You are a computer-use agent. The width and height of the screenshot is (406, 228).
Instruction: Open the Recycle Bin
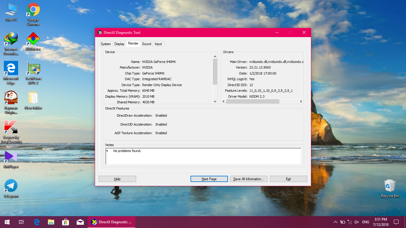point(390,189)
